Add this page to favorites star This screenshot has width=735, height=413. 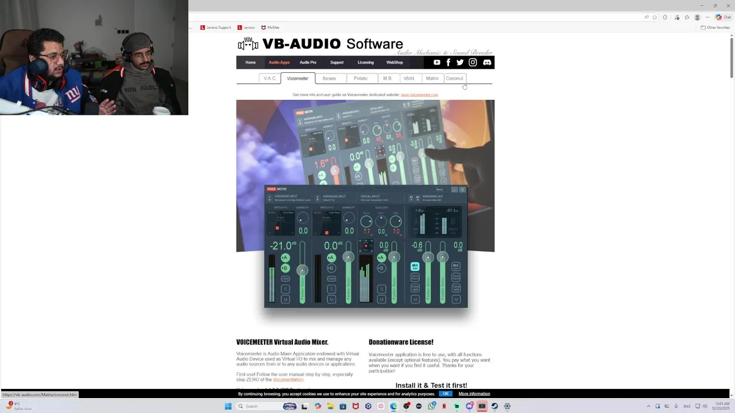pyautogui.click(x=655, y=17)
